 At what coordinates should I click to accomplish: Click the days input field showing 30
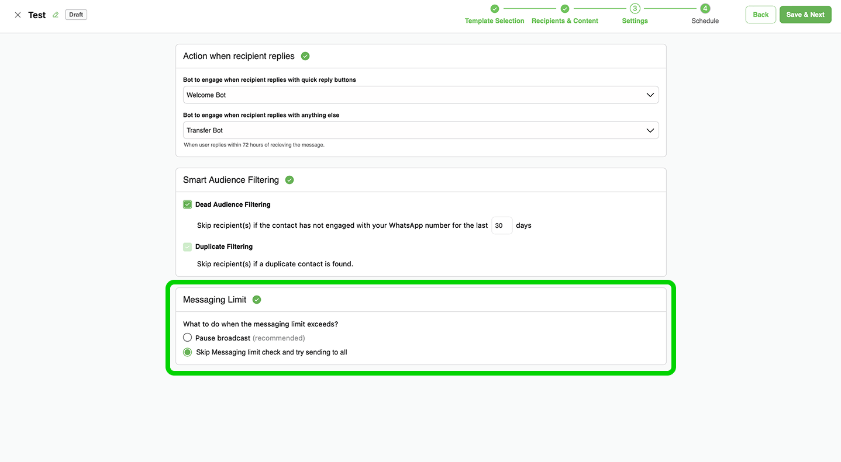click(x=501, y=225)
